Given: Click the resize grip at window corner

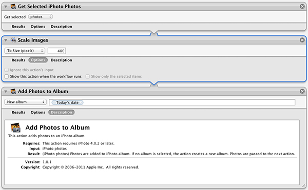Looking at the screenshot, I should pyautogui.click(x=303, y=185).
